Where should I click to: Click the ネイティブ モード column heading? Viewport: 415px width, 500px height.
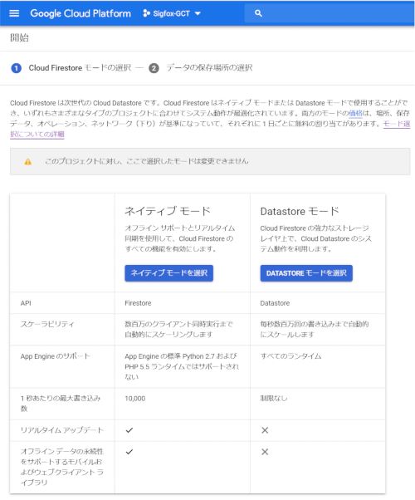168,211
